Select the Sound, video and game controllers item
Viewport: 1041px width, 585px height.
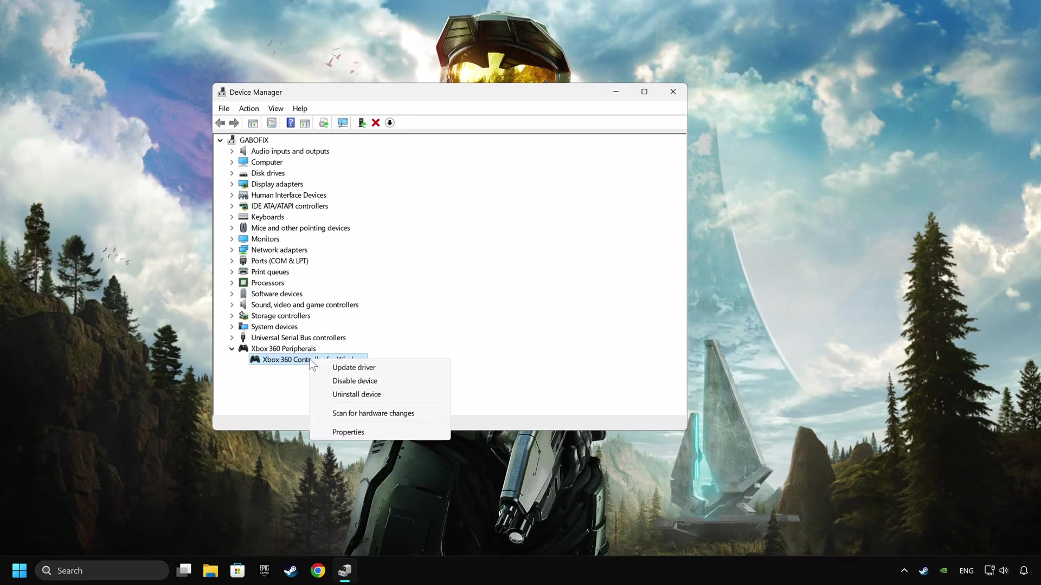[305, 305]
